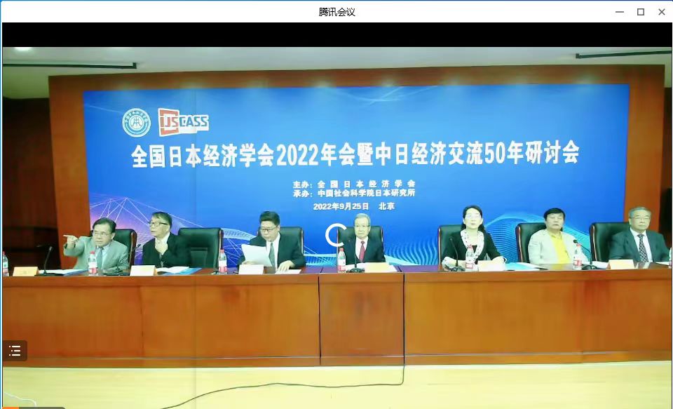Screen dimensions: 673x409
Task: Click the 2022年9月25日 北京 date text
Action: click(x=353, y=206)
